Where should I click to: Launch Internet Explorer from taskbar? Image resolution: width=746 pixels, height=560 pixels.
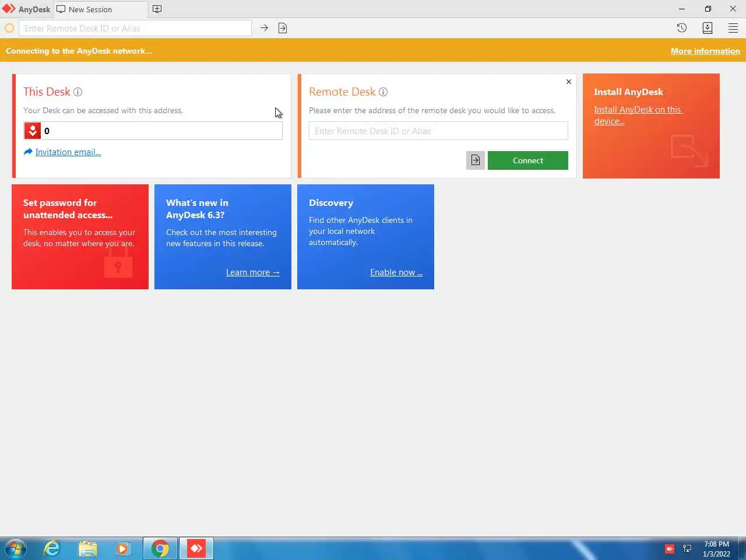[52, 548]
